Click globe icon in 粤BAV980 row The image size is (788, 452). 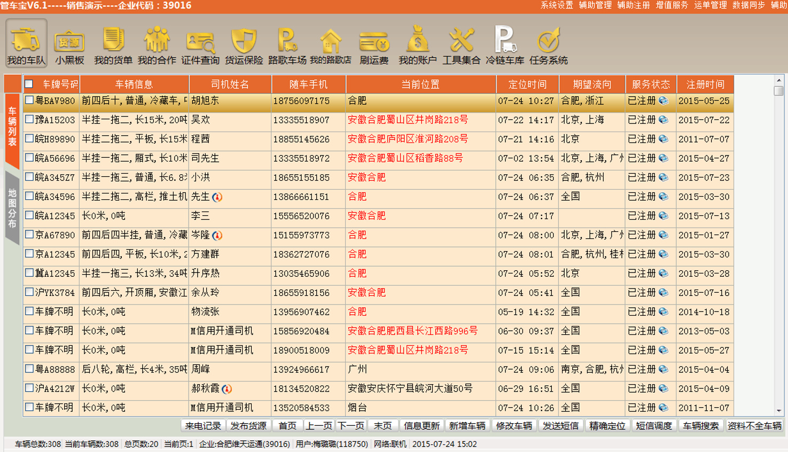click(663, 100)
